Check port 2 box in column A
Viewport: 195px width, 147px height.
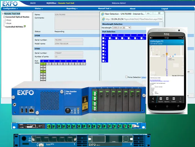pyautogui.click(x=103, y=42)
